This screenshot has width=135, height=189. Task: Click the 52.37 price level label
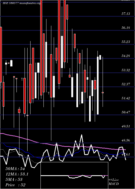[x=126, y=84]
